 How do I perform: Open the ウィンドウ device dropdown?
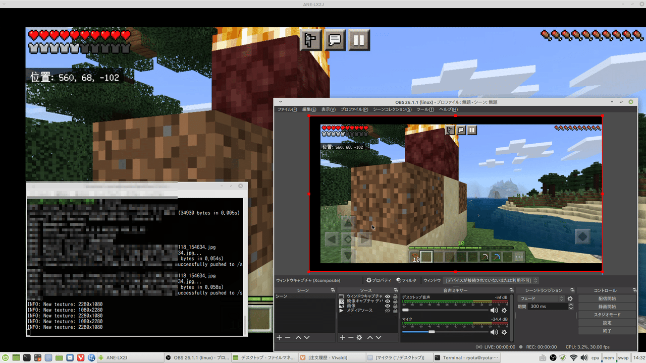[x=491, y=280]
